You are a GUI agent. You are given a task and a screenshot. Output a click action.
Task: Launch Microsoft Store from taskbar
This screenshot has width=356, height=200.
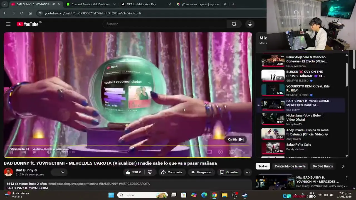pyautogui.click(x=184, y=195)
